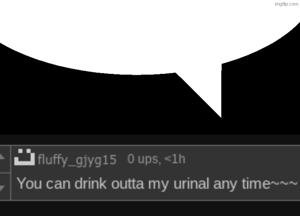Screen dimensions: 300x216
Task: Click the tildes ending the comment
Action: [284, 184]
